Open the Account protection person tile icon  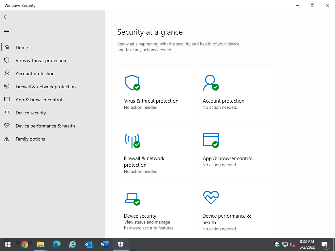(x=210, y=83)
